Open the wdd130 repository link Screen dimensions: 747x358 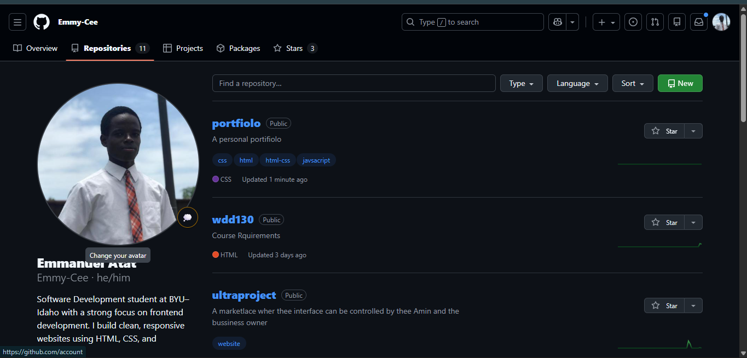(x=233, y=220)
